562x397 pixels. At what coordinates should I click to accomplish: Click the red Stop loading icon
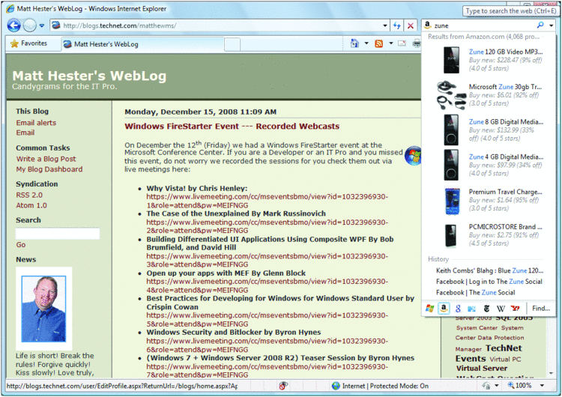coord(411,25)
